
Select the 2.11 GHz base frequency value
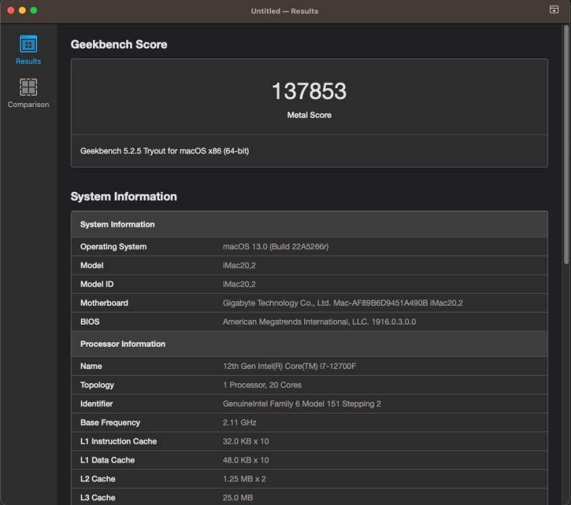pyautogui.click(x=239, y=423)
